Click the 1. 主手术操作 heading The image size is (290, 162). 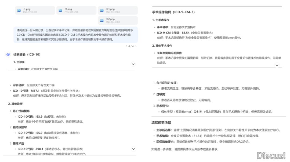point(161,20)
